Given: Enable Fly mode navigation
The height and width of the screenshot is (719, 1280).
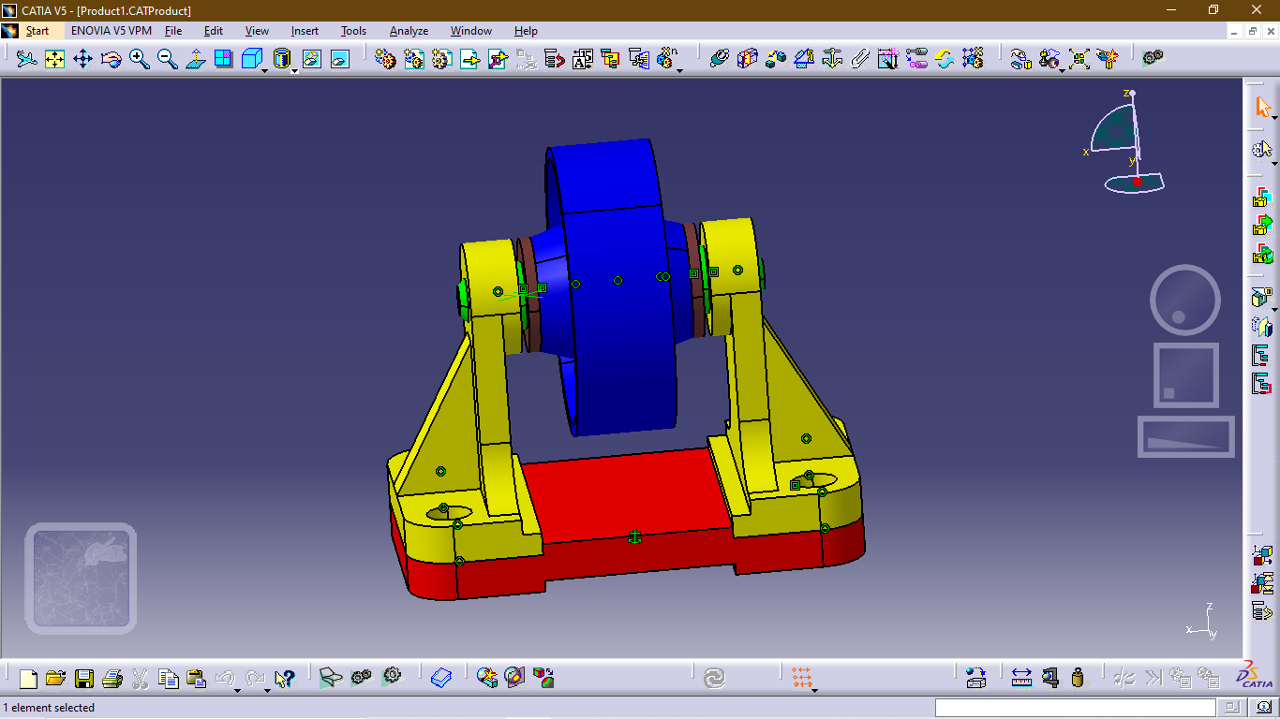Looking at the screenshot, I should tap(27, 58).
